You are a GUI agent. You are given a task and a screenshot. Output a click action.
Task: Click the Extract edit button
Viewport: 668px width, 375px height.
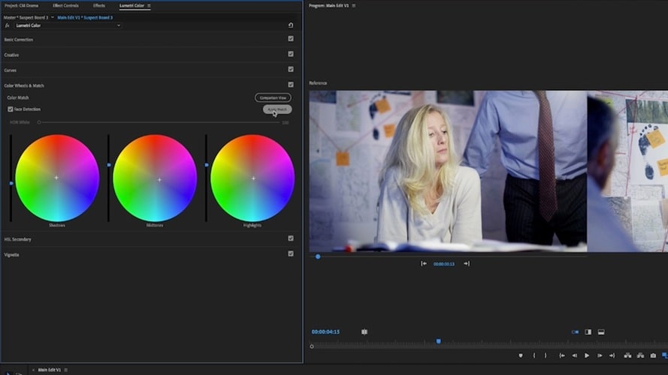[640, 355]
